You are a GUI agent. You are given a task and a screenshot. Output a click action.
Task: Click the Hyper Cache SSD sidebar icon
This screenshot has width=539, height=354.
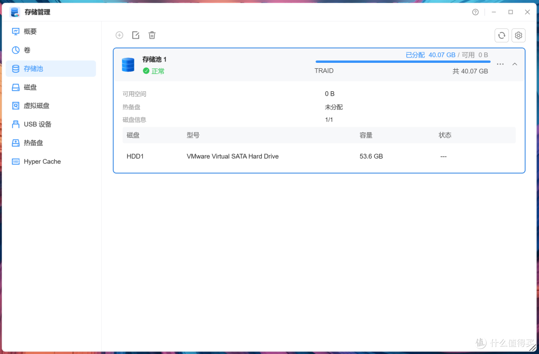16,162
